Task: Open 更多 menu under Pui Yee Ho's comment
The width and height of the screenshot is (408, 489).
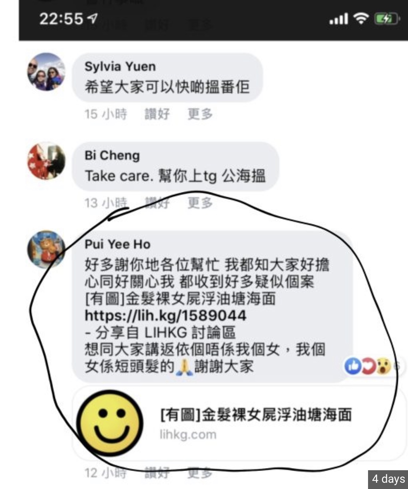Action: 200,473
